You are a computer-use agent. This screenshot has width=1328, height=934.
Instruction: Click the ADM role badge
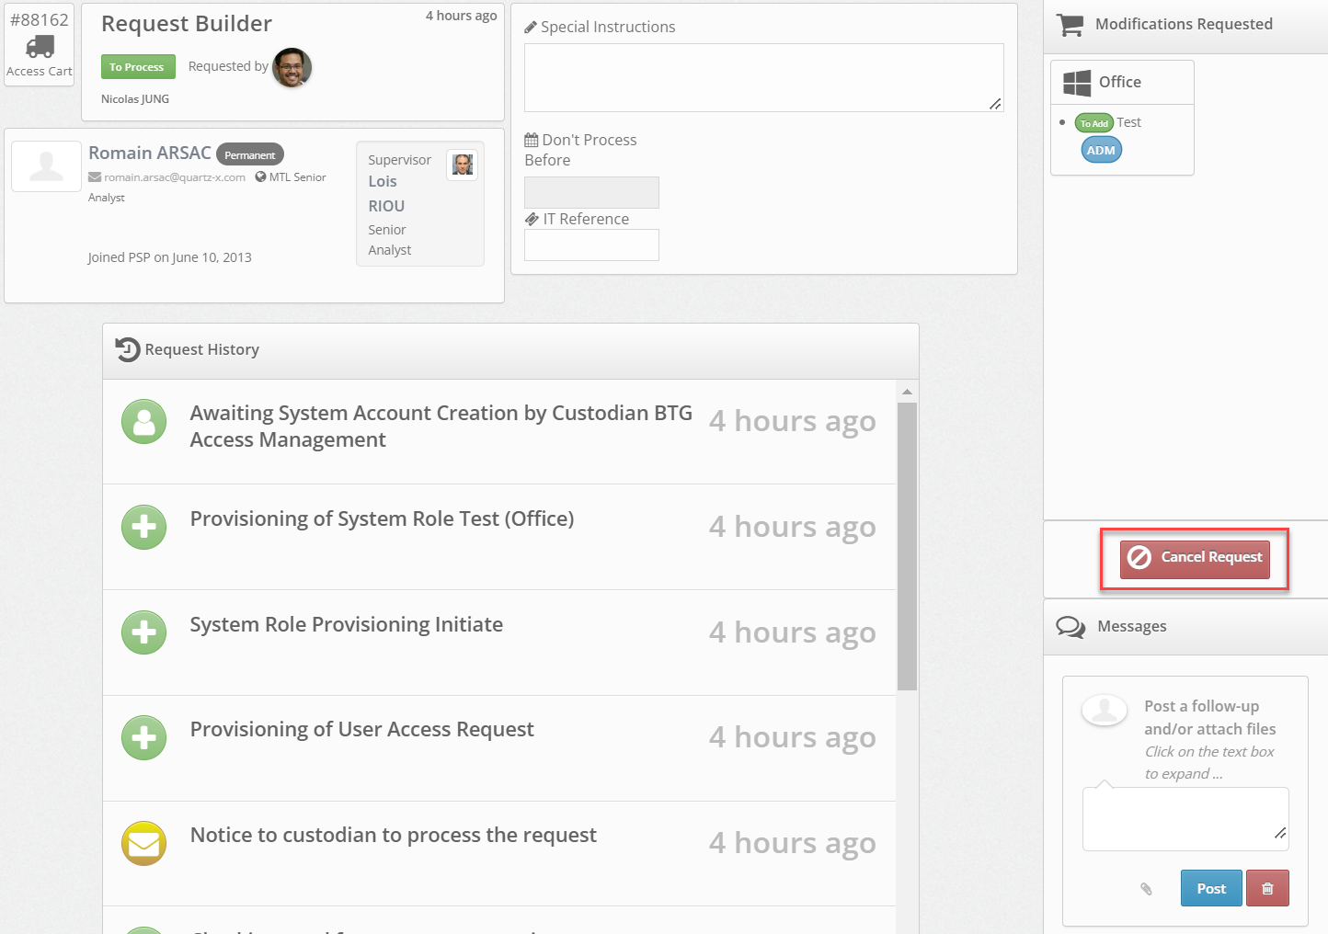[1101, 151]
